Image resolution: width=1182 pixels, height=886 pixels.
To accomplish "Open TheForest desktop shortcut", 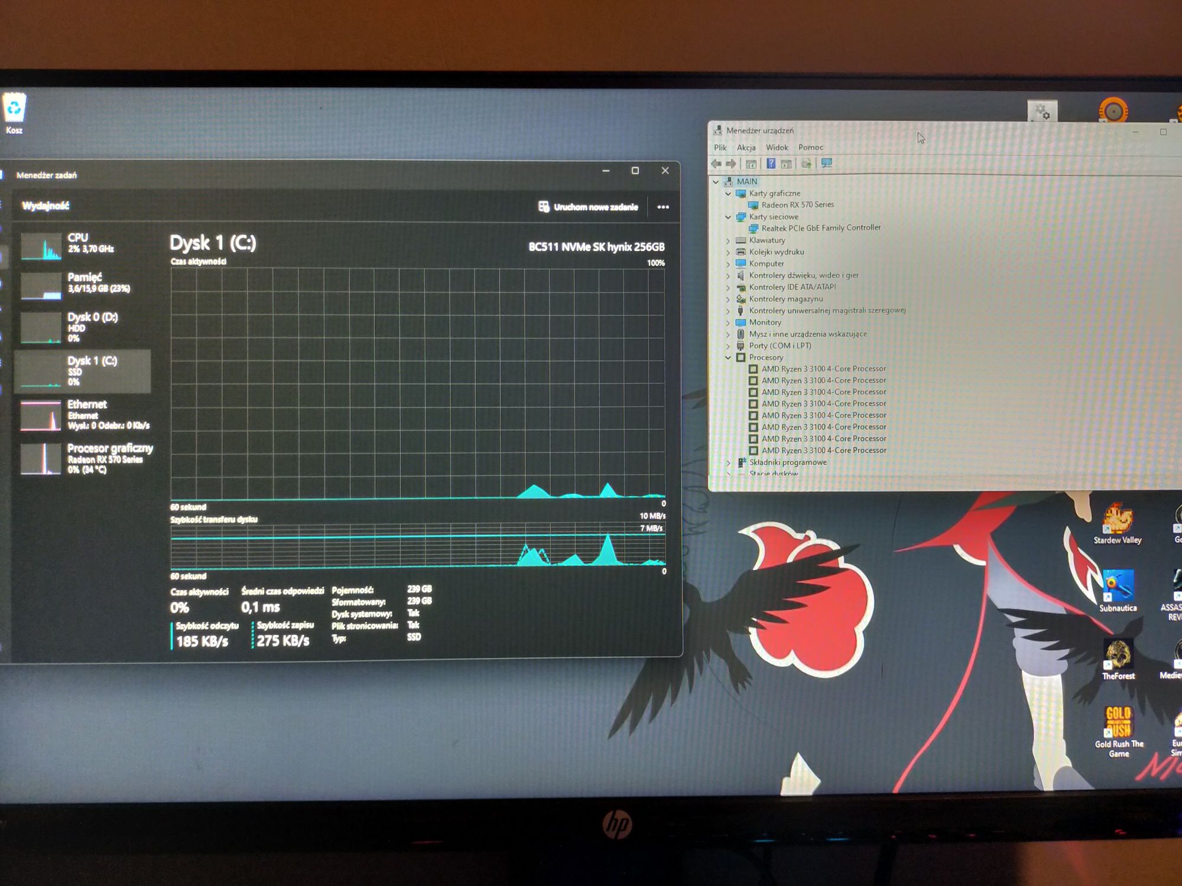I will pyautogui.click(x=1118, y=660).
